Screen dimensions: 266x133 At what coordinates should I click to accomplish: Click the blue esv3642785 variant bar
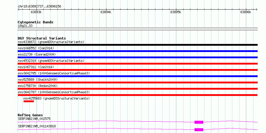[x=137, y=76]
